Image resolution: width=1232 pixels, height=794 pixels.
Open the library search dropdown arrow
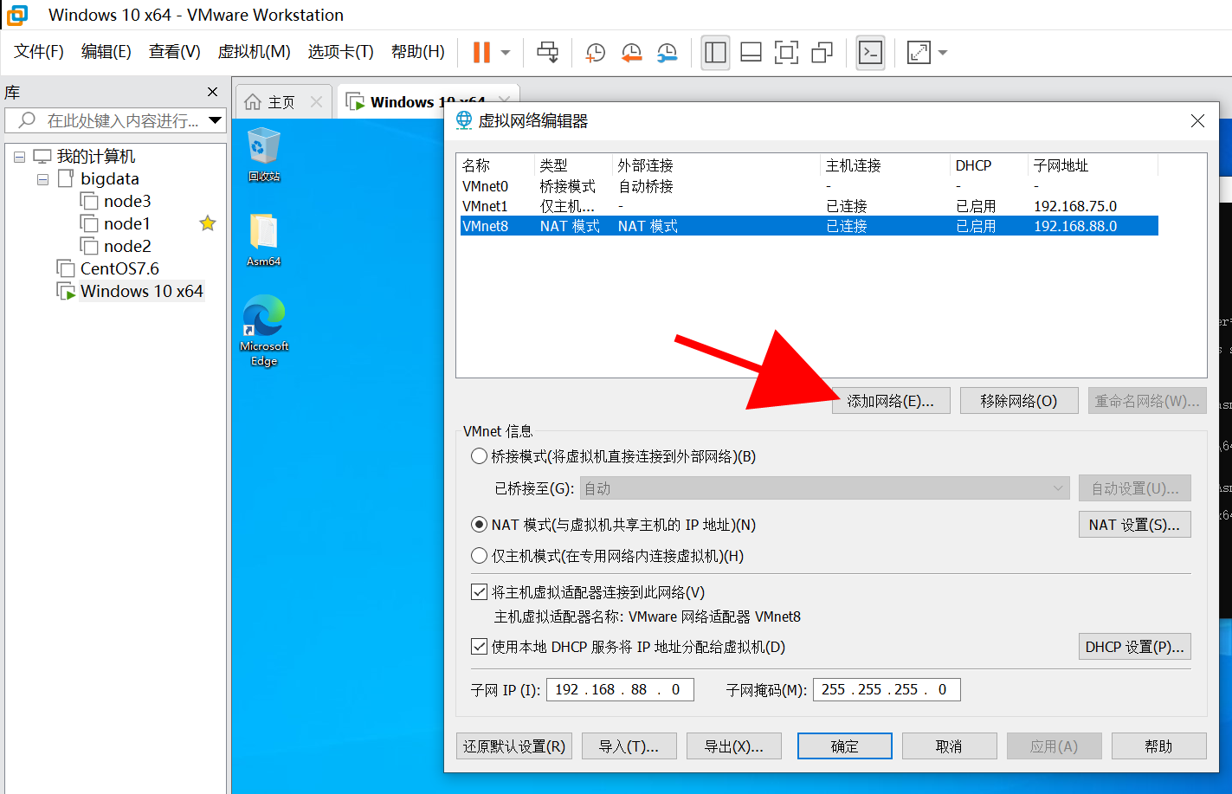pyautogui.click(x=216, y=120)
